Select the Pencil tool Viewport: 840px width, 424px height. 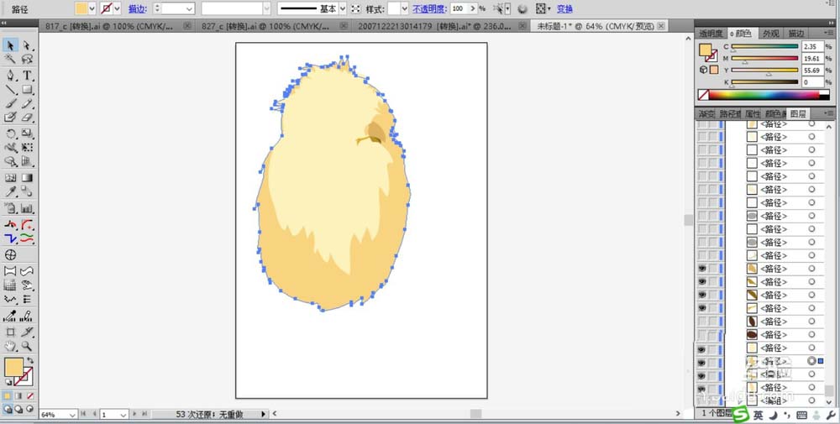[27, 103]
